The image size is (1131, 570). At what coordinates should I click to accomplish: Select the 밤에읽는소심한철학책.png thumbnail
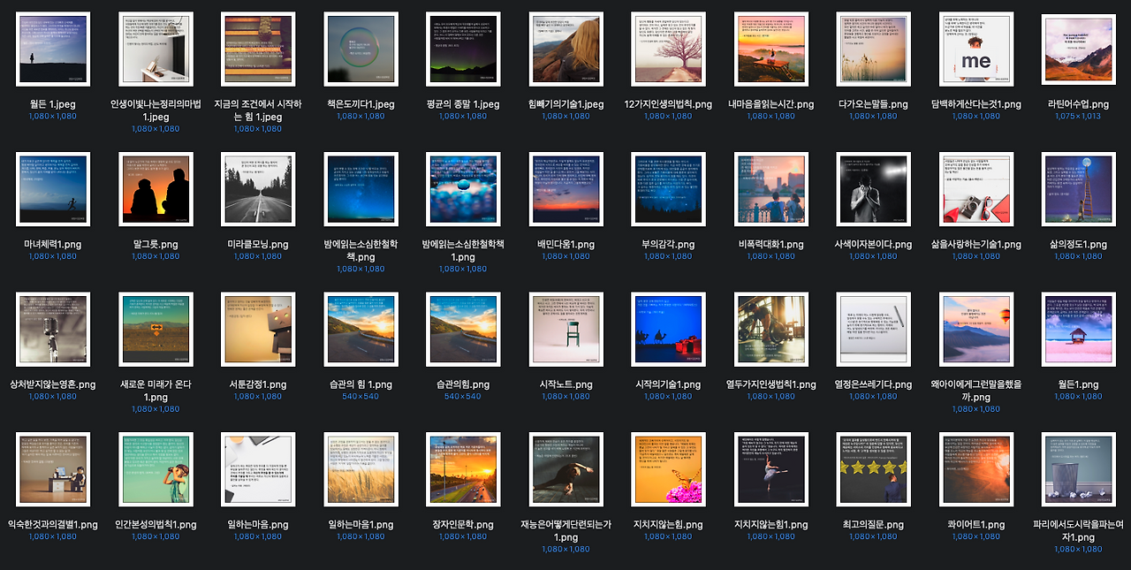[361, 190]
